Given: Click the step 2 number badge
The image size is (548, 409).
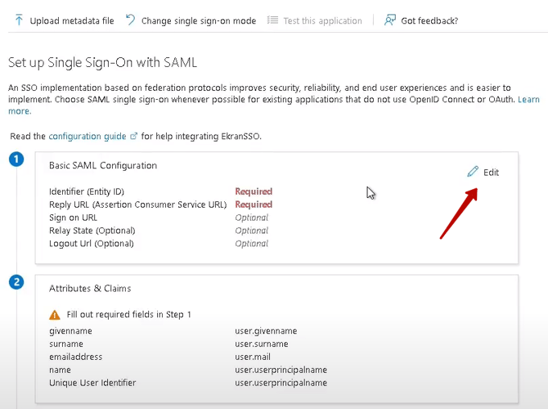Looking at the screenshot, I should (16, 282).
